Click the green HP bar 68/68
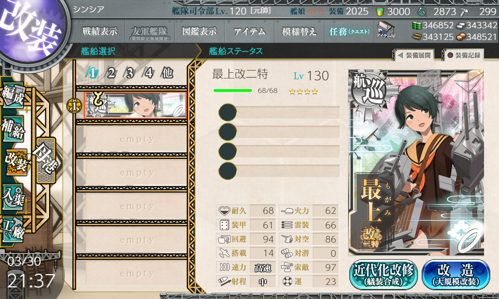Screen dimensions: 499x299 point(233,91)
